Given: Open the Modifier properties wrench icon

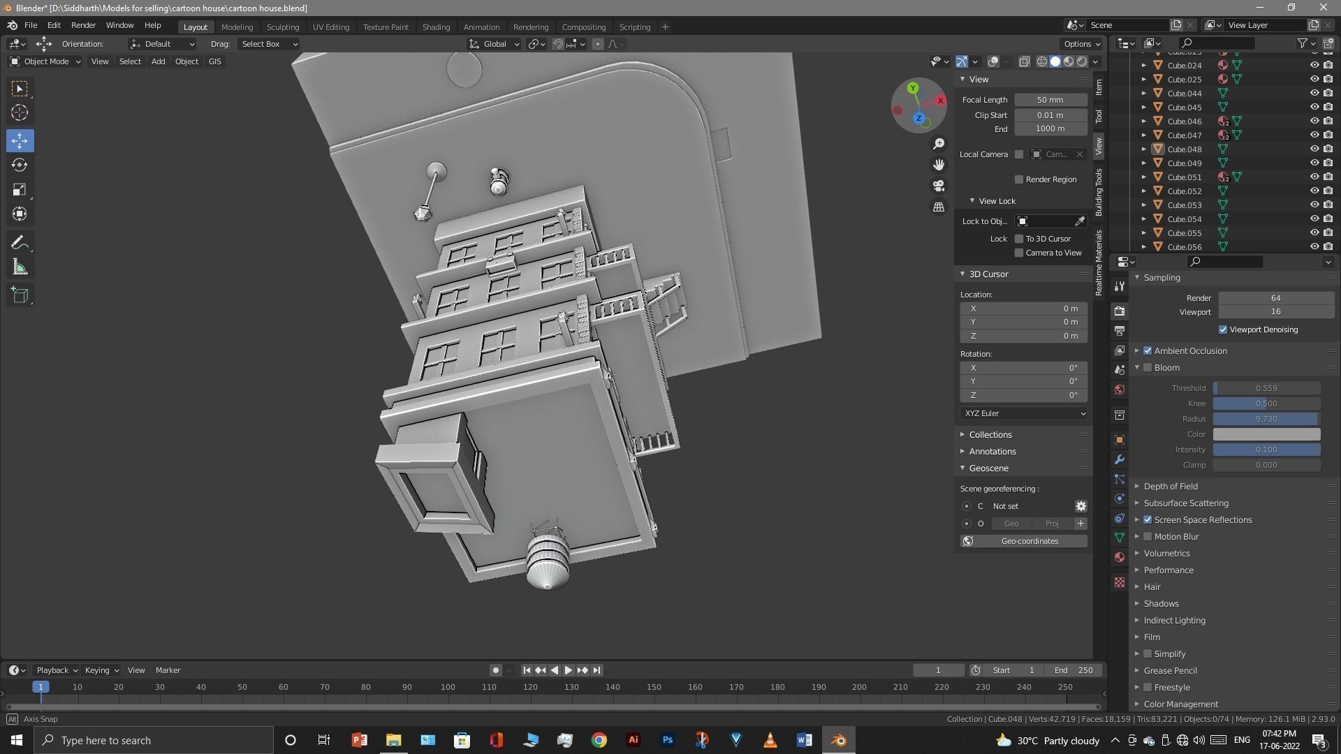Looking at the screenshot, I should click(x=1120, y=459).
